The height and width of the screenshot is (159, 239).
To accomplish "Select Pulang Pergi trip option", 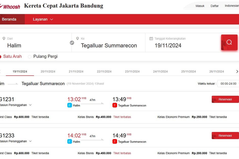I will (x=43, y=57).
